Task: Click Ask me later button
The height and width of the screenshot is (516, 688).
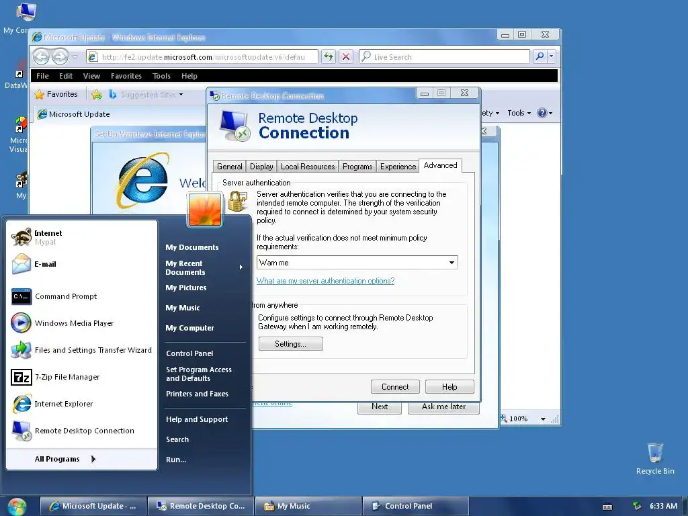Action: pos(443,406)
